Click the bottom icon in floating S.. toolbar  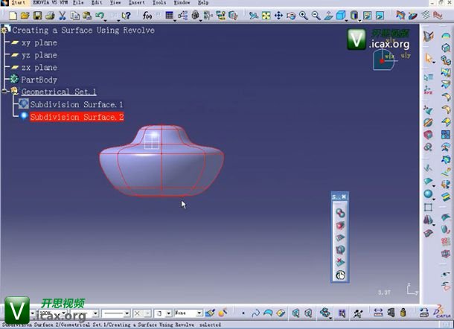pyautogui.click(x=339, y=275)
